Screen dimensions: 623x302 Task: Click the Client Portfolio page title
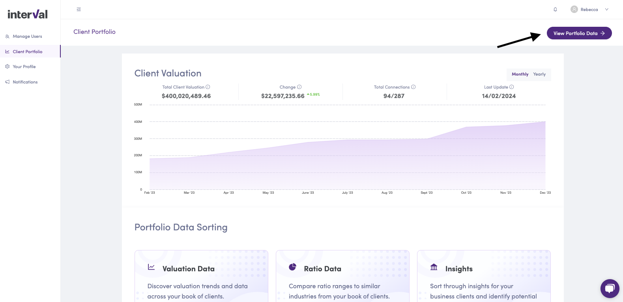[x=94, y=32]
